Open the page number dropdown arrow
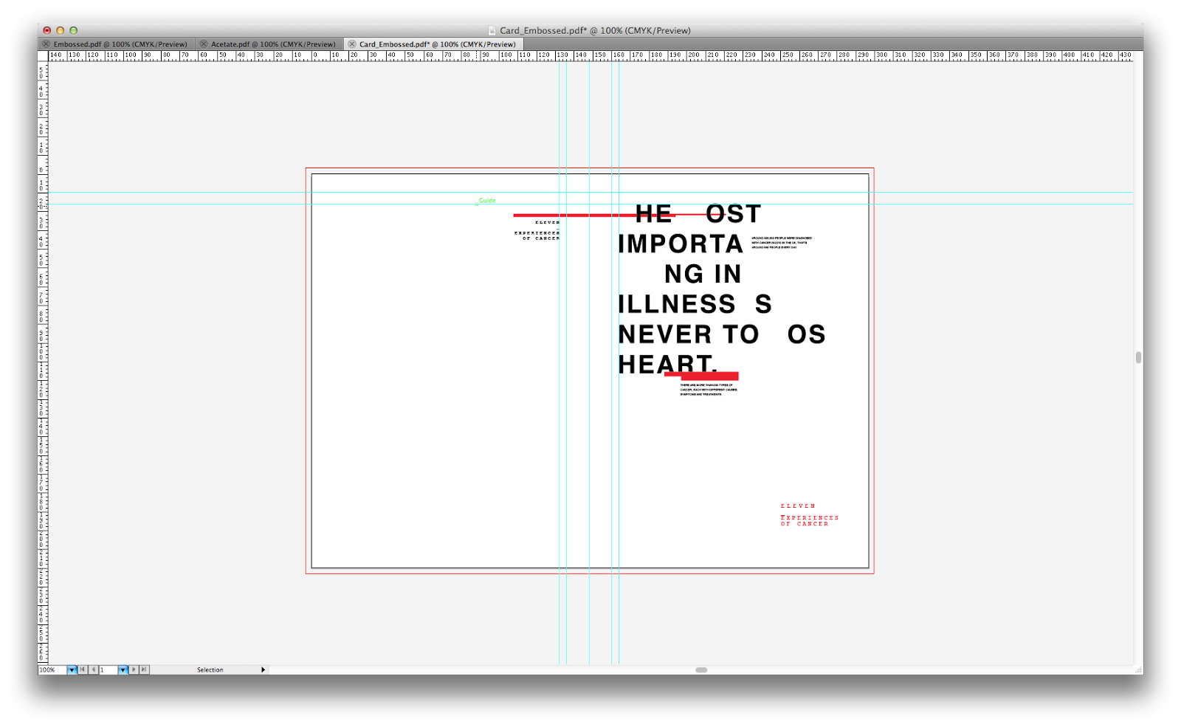The image size is (1181, 727). tap(123, 670)
